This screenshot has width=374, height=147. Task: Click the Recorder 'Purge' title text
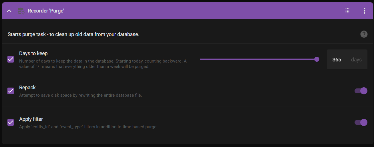tap(46, 11)
